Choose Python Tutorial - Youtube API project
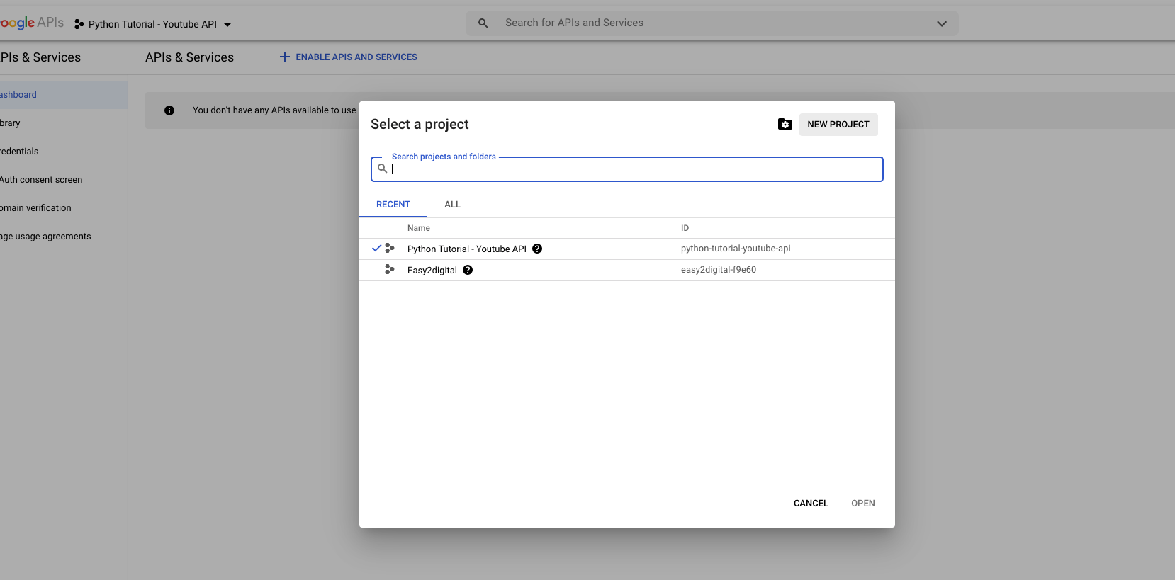The width and height of the screenshot is (1175, 580). coord(466,249)
